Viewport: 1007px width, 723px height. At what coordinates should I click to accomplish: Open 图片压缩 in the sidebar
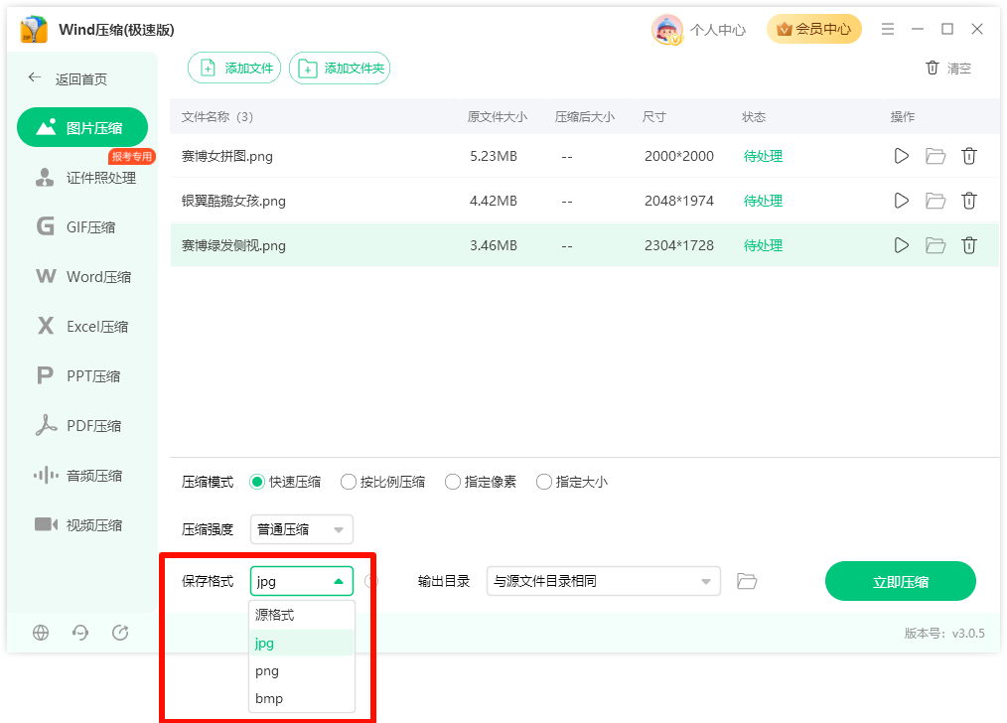tap(82, 127)
